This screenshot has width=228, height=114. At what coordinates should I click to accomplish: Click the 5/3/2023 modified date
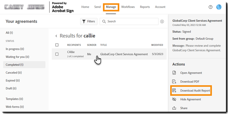click(x=157, y=54)
